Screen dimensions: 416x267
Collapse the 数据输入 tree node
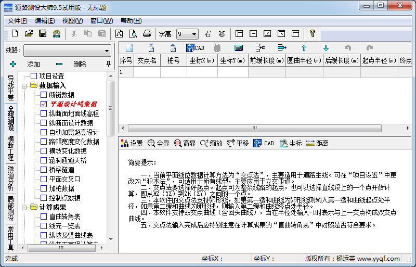(25, 85)
